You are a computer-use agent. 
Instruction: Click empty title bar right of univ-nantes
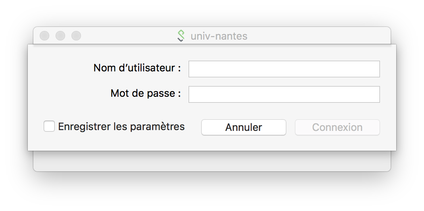[x=318, y=36]
